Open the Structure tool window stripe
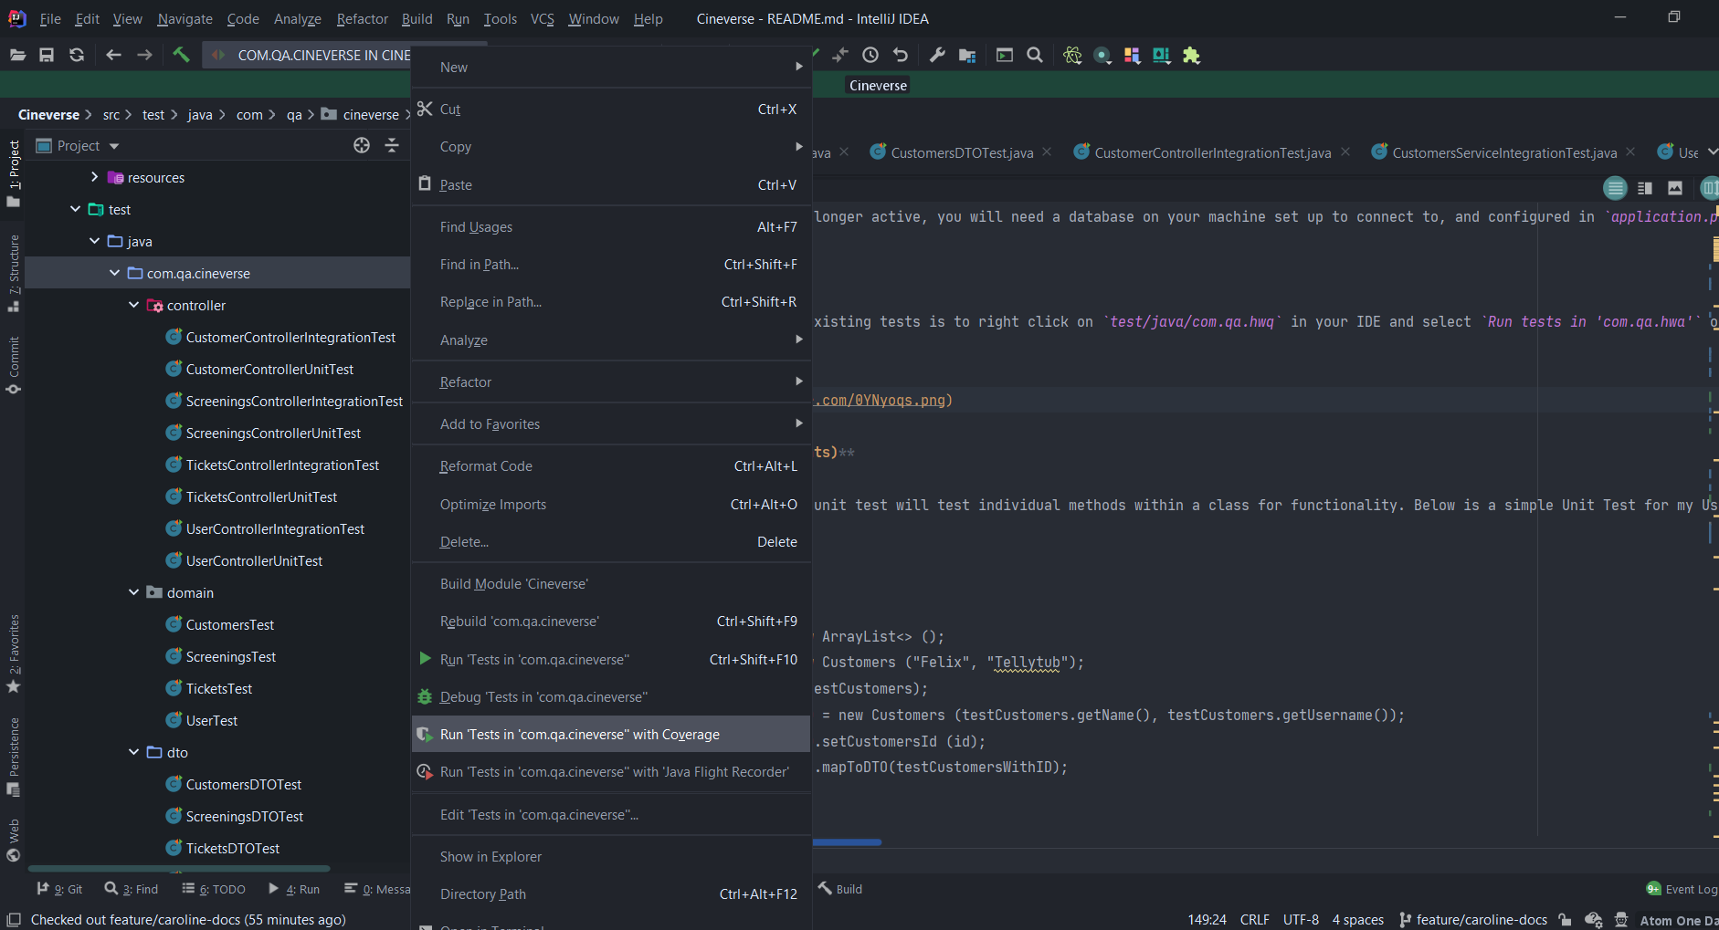1719x930 pixels. tap(14, 272)
